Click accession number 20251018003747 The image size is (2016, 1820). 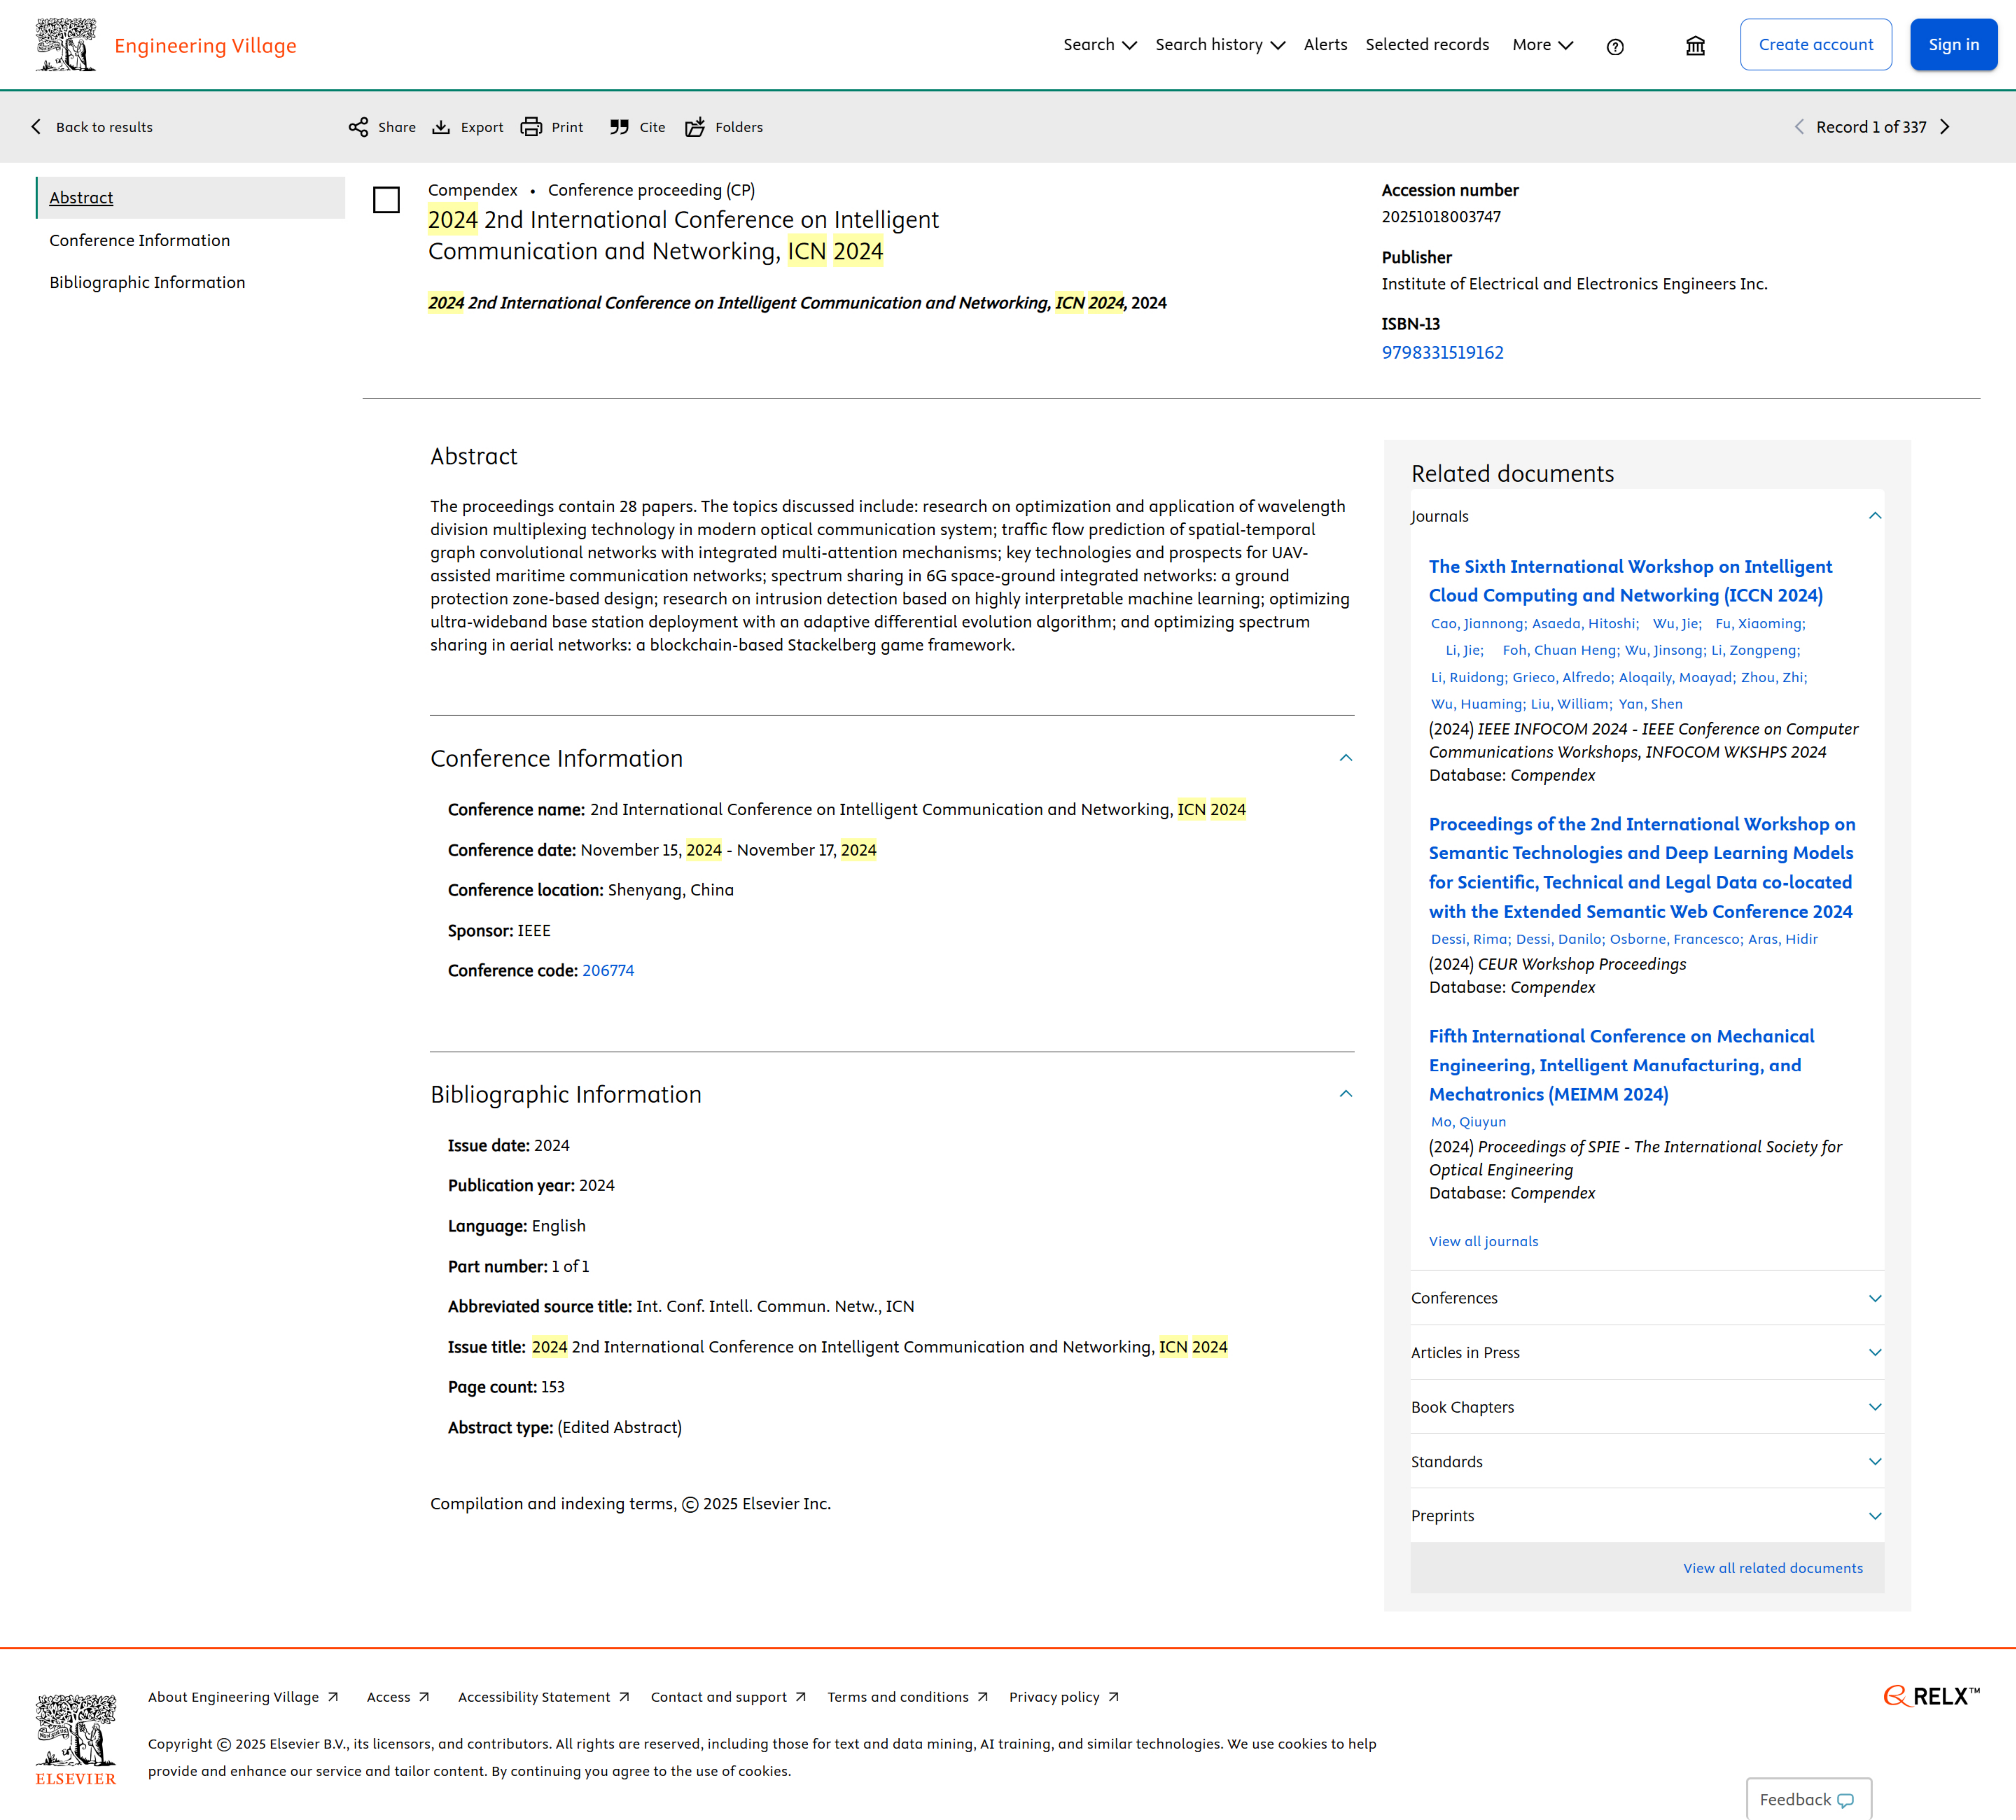1441,217
